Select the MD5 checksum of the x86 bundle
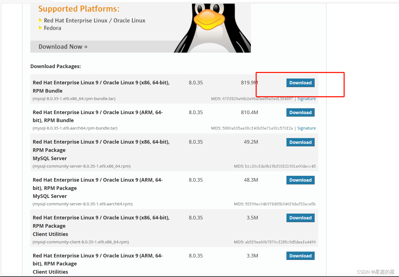Image resolution: width=399 pixels, height=277 pixels. (268, 98)
